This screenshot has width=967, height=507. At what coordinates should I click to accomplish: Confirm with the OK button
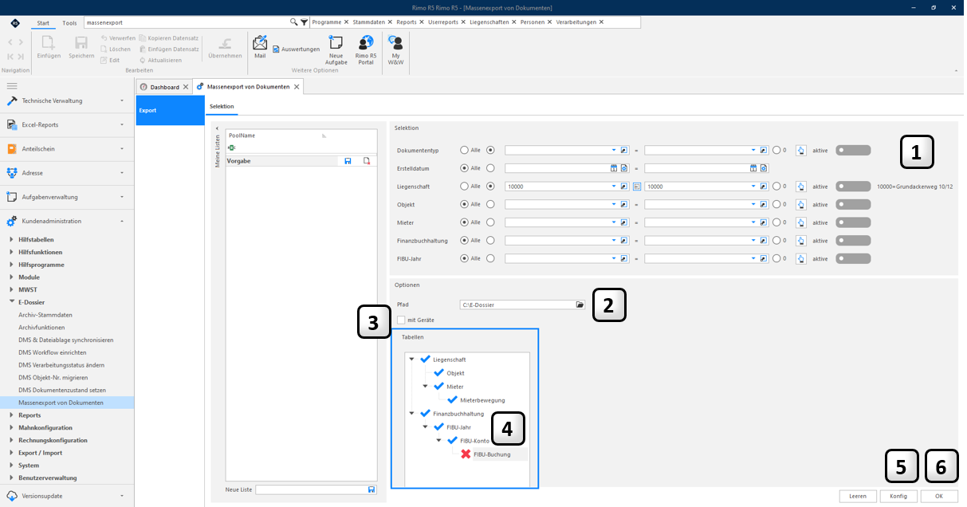coord(939,496)
